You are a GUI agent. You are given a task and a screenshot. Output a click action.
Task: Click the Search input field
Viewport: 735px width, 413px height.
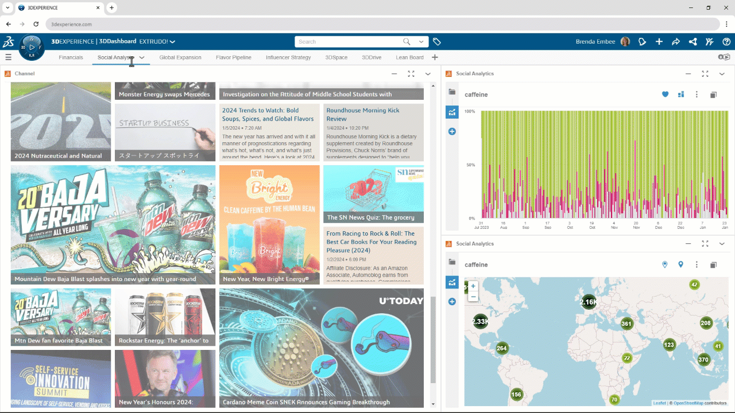pos(347,42)
